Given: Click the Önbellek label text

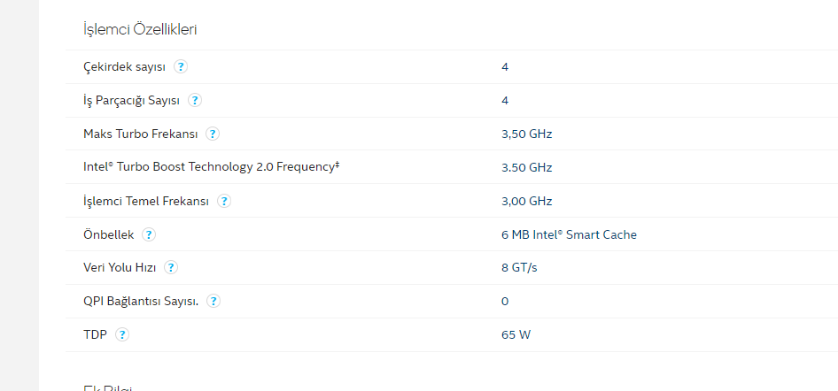Looking at the screenshot, I should click(108, 234).
